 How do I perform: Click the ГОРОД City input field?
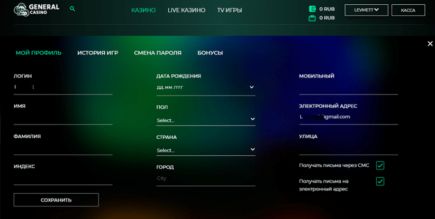pos(205,179)
